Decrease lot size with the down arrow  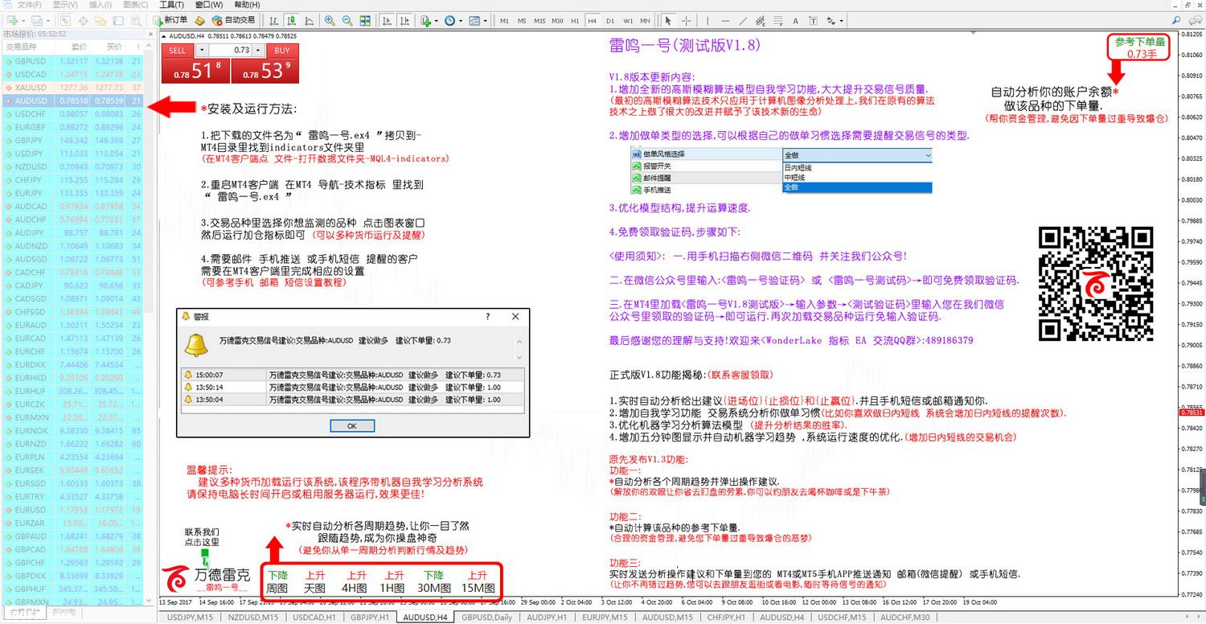pyautogui.click(x=201, y=51)
